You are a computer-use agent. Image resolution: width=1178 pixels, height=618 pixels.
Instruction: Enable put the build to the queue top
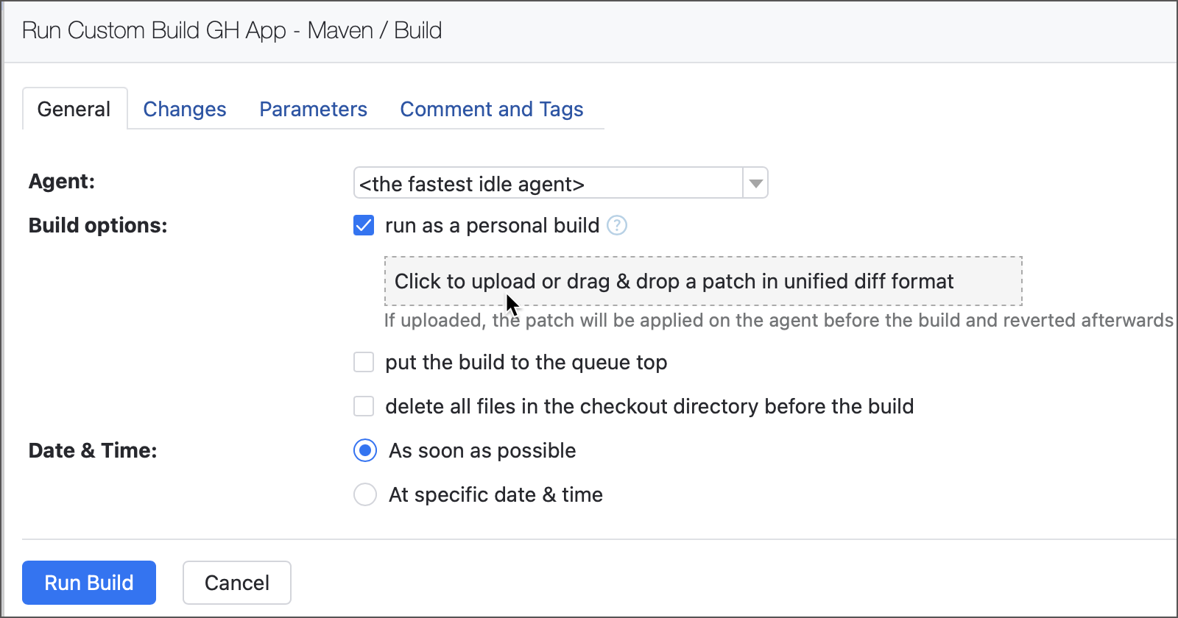364,362
